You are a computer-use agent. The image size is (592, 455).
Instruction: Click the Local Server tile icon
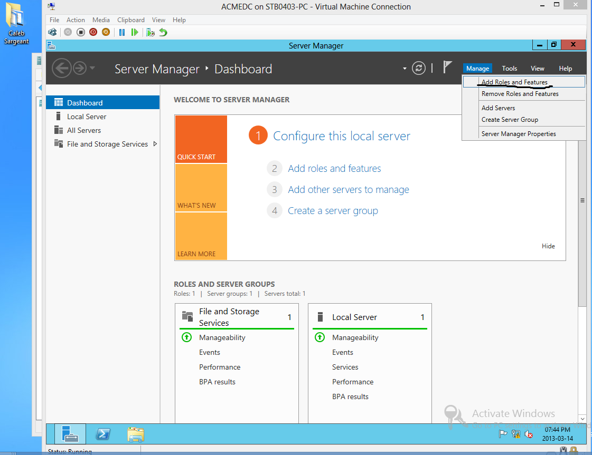pyautogui.click(x=320, y=317)
